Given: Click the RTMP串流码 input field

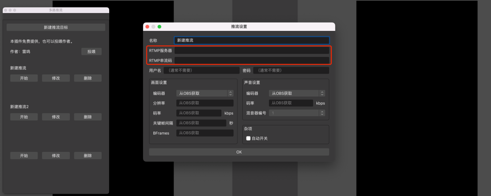Looking at the screenshot, I should pyautogui.click(x=251, y=61).
